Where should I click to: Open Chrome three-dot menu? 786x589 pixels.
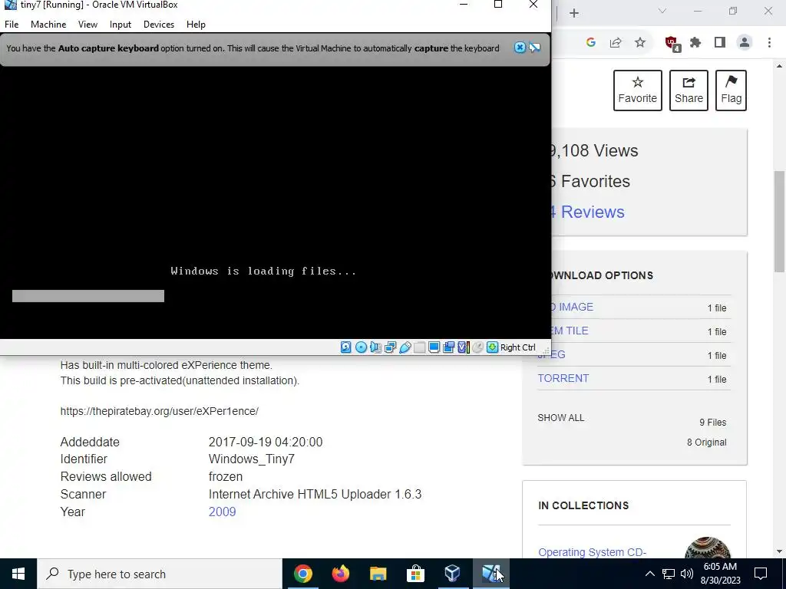pyautogui.click(x=769, y=43)
